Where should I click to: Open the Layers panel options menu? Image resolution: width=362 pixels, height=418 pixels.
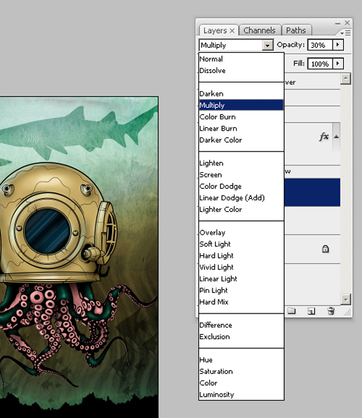(345, 33)
